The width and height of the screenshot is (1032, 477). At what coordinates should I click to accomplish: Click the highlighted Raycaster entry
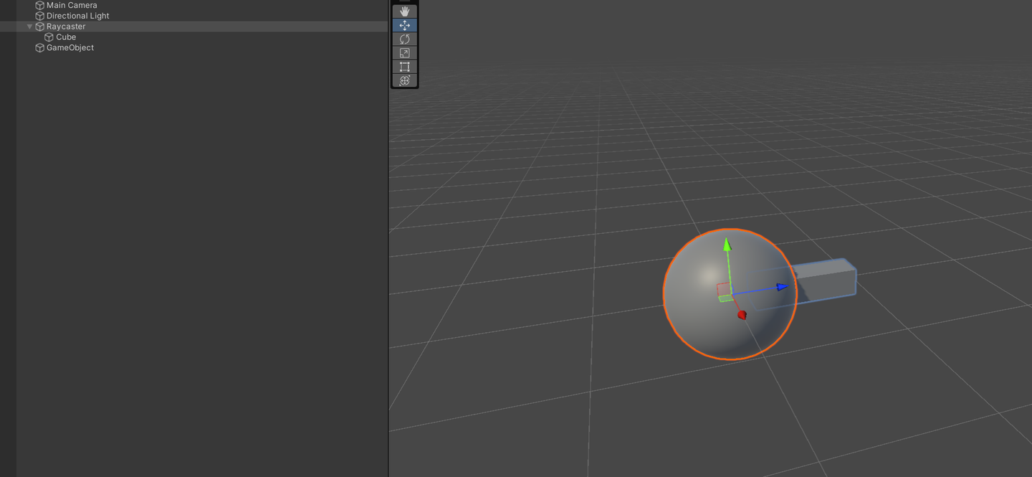point(65,26)
